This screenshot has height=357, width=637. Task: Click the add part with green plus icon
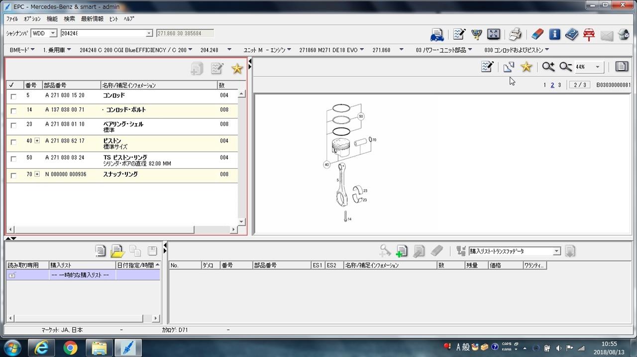(402, 251)
